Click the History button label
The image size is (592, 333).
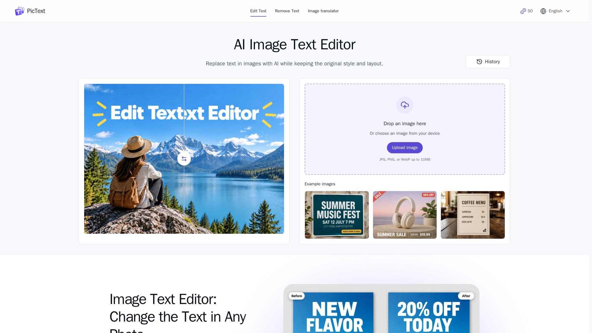(492, 62)
